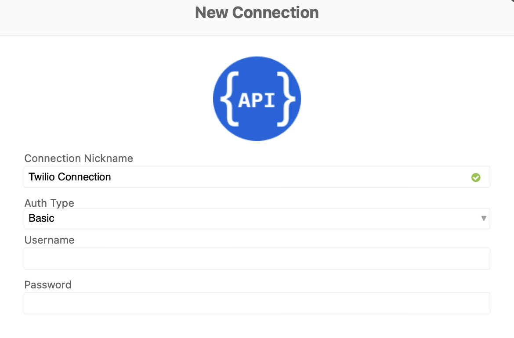Click the "Connection Nickname" label
This screenshot has width=514, height=338.
(x=79, y=158)
